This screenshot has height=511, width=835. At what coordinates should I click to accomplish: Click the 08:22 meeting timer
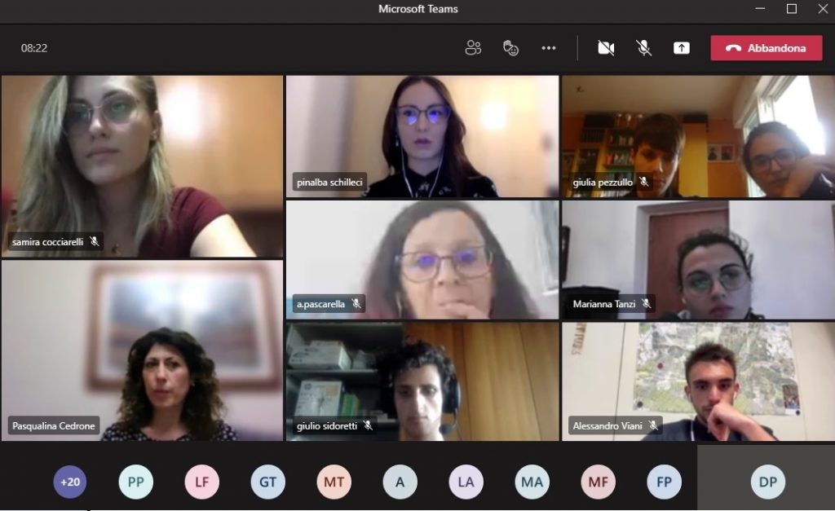(x=34, y=48)
